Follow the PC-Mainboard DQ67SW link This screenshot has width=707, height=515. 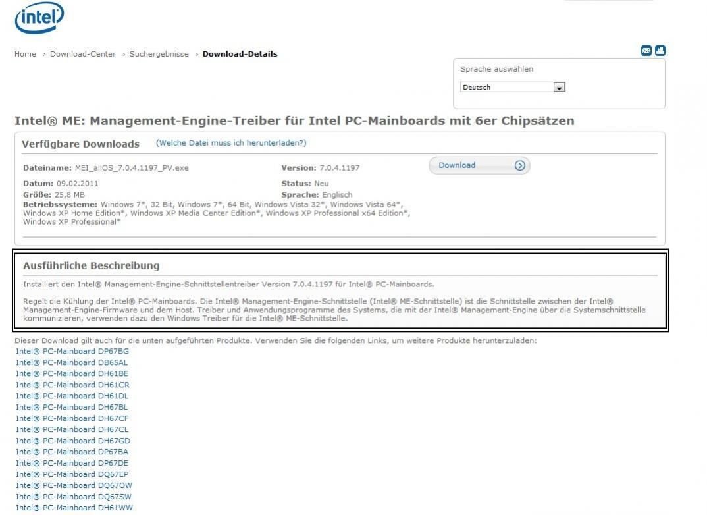(x=74, y=497)
